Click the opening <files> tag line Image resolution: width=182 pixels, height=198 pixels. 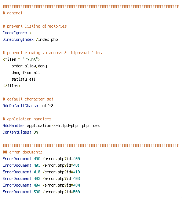[x=22, y=59]
